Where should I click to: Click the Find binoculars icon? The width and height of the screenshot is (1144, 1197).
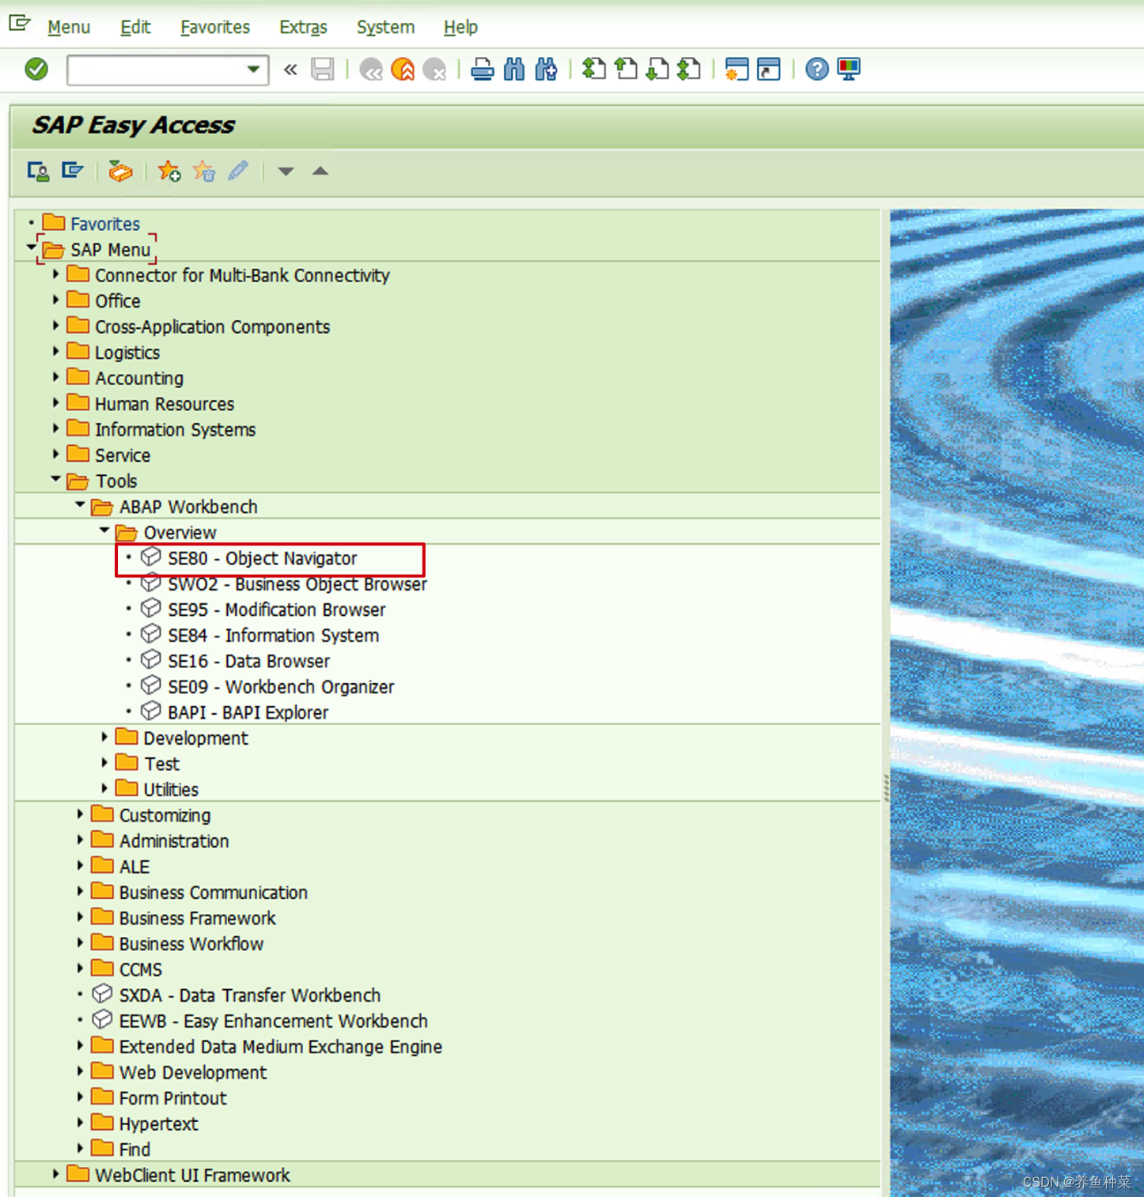(x=514, y=70)
